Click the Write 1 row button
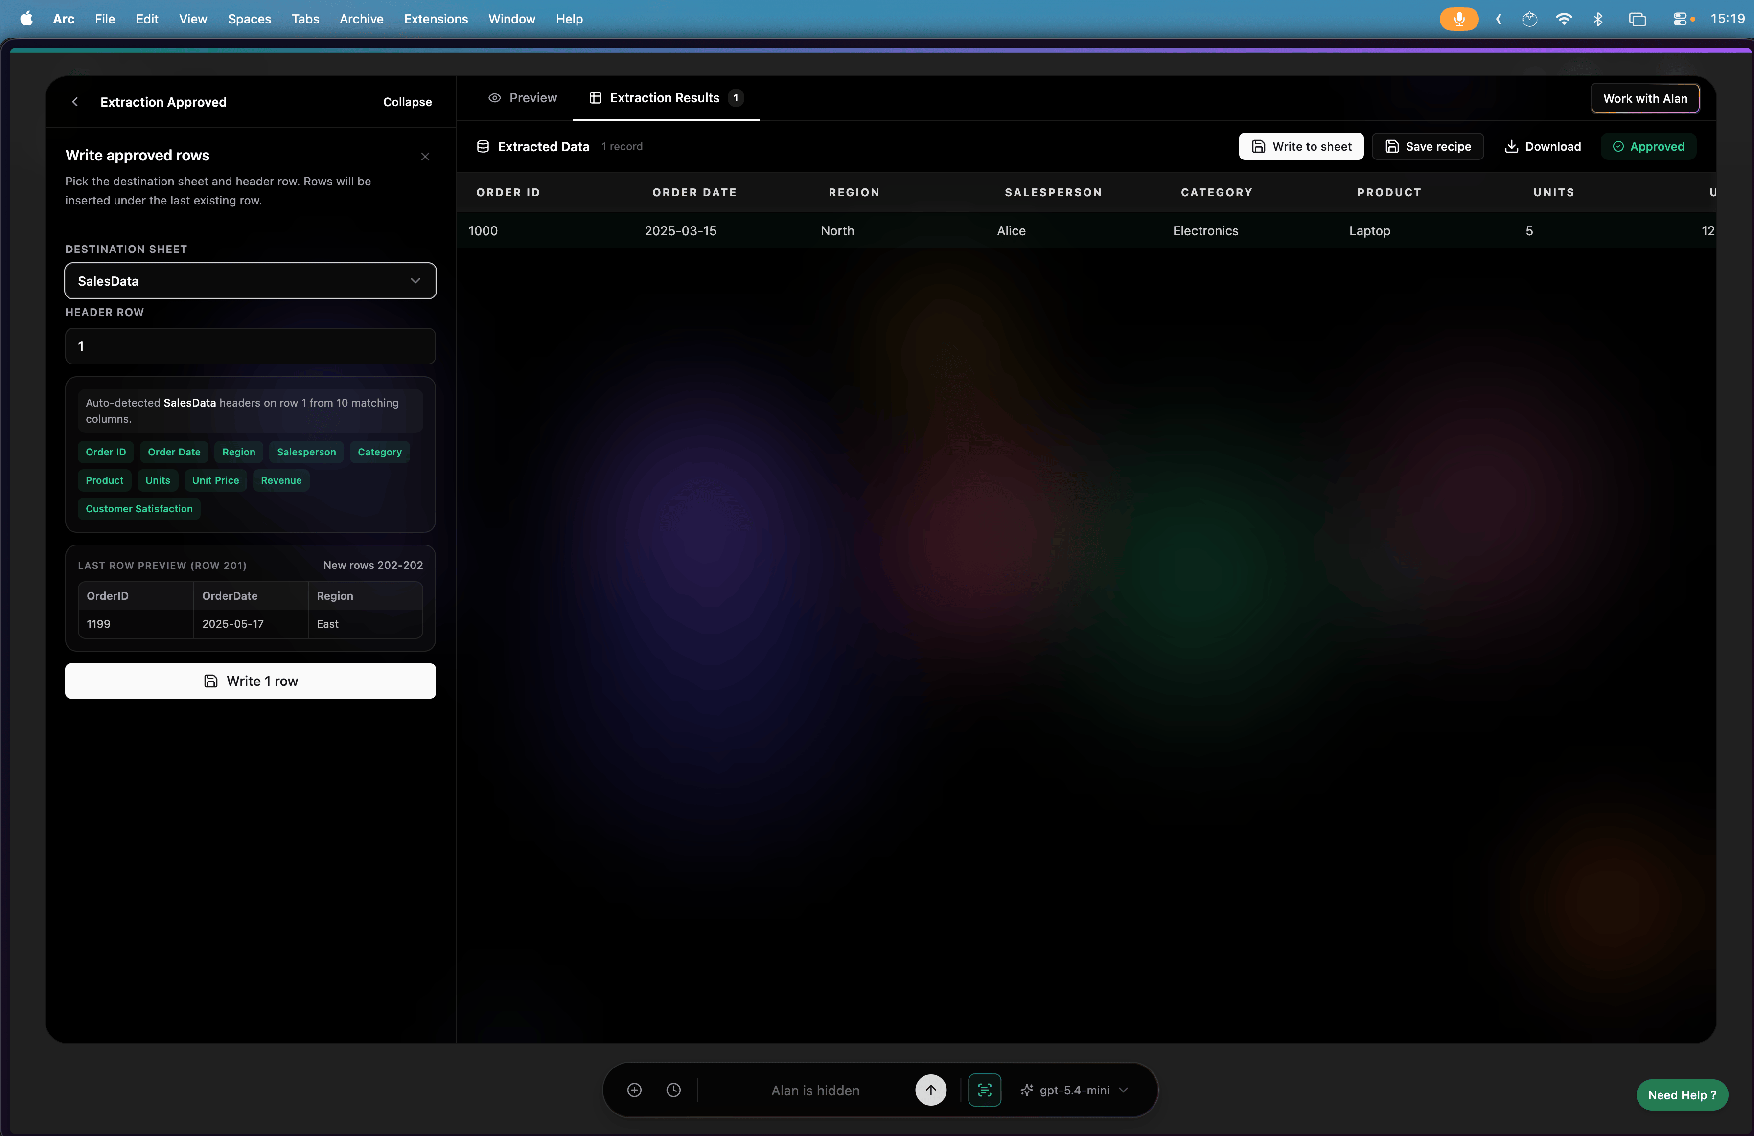The height and width of the screenshot is (1136, 1754). (250, 682)
